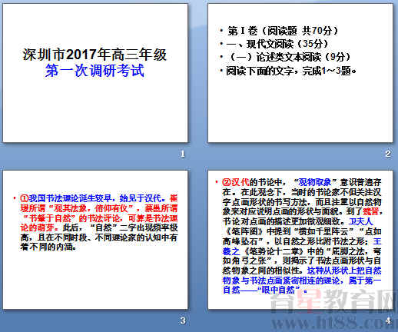Click the title 深圳市2017年高三年级

coord(95,55)
